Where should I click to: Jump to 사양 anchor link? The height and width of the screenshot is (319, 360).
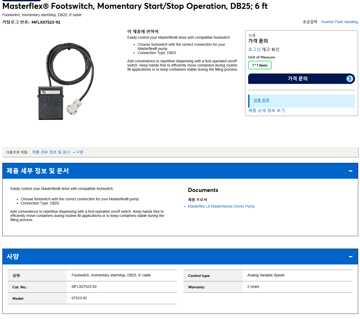(x=80, y=152)
